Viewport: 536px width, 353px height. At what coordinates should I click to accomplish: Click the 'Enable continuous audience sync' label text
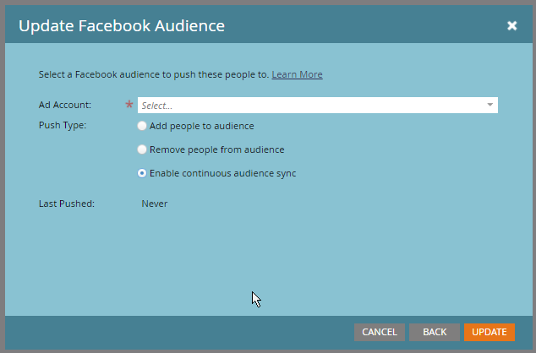(222, 173)
